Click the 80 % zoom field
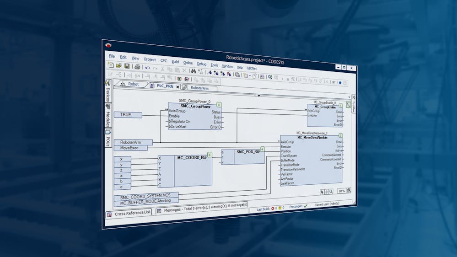Screen dimensions: 457x257 tap(342, 191)
